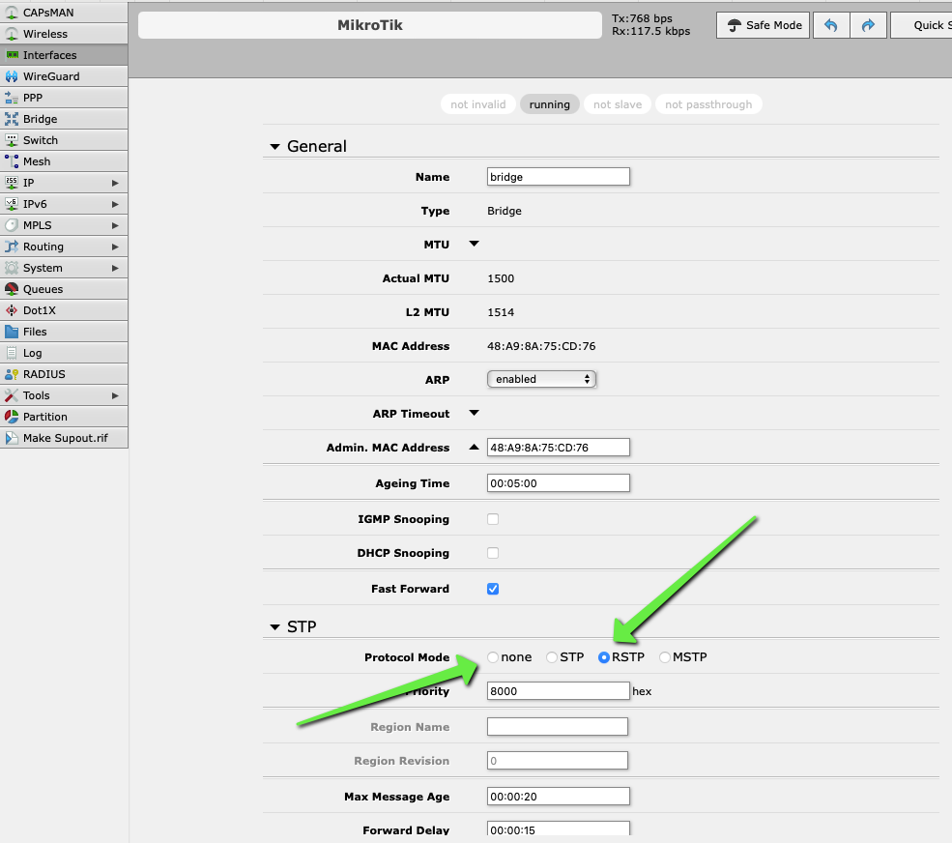
Task: Click the IPv6 icon in sidebar
Action: [12, 204]
